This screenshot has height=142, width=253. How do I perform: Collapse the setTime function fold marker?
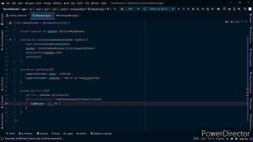coord(14,91)
